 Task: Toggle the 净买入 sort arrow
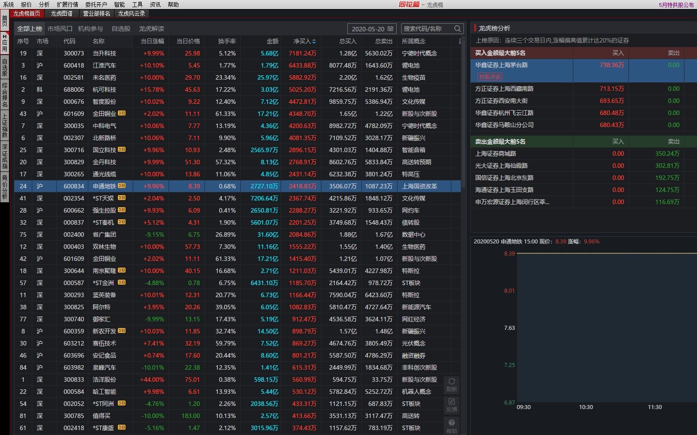(314, 41)
